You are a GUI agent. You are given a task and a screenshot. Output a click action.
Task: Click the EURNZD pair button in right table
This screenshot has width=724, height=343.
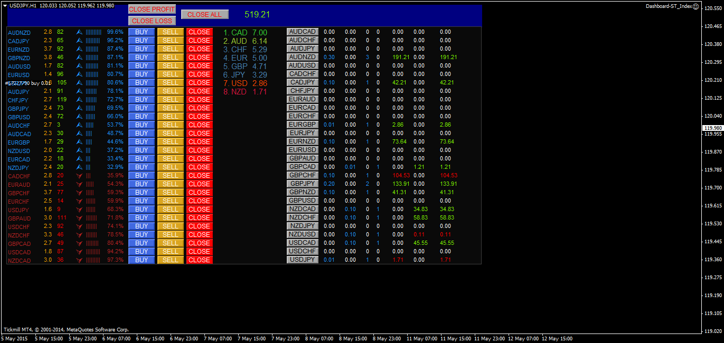[x=303, y=141]
